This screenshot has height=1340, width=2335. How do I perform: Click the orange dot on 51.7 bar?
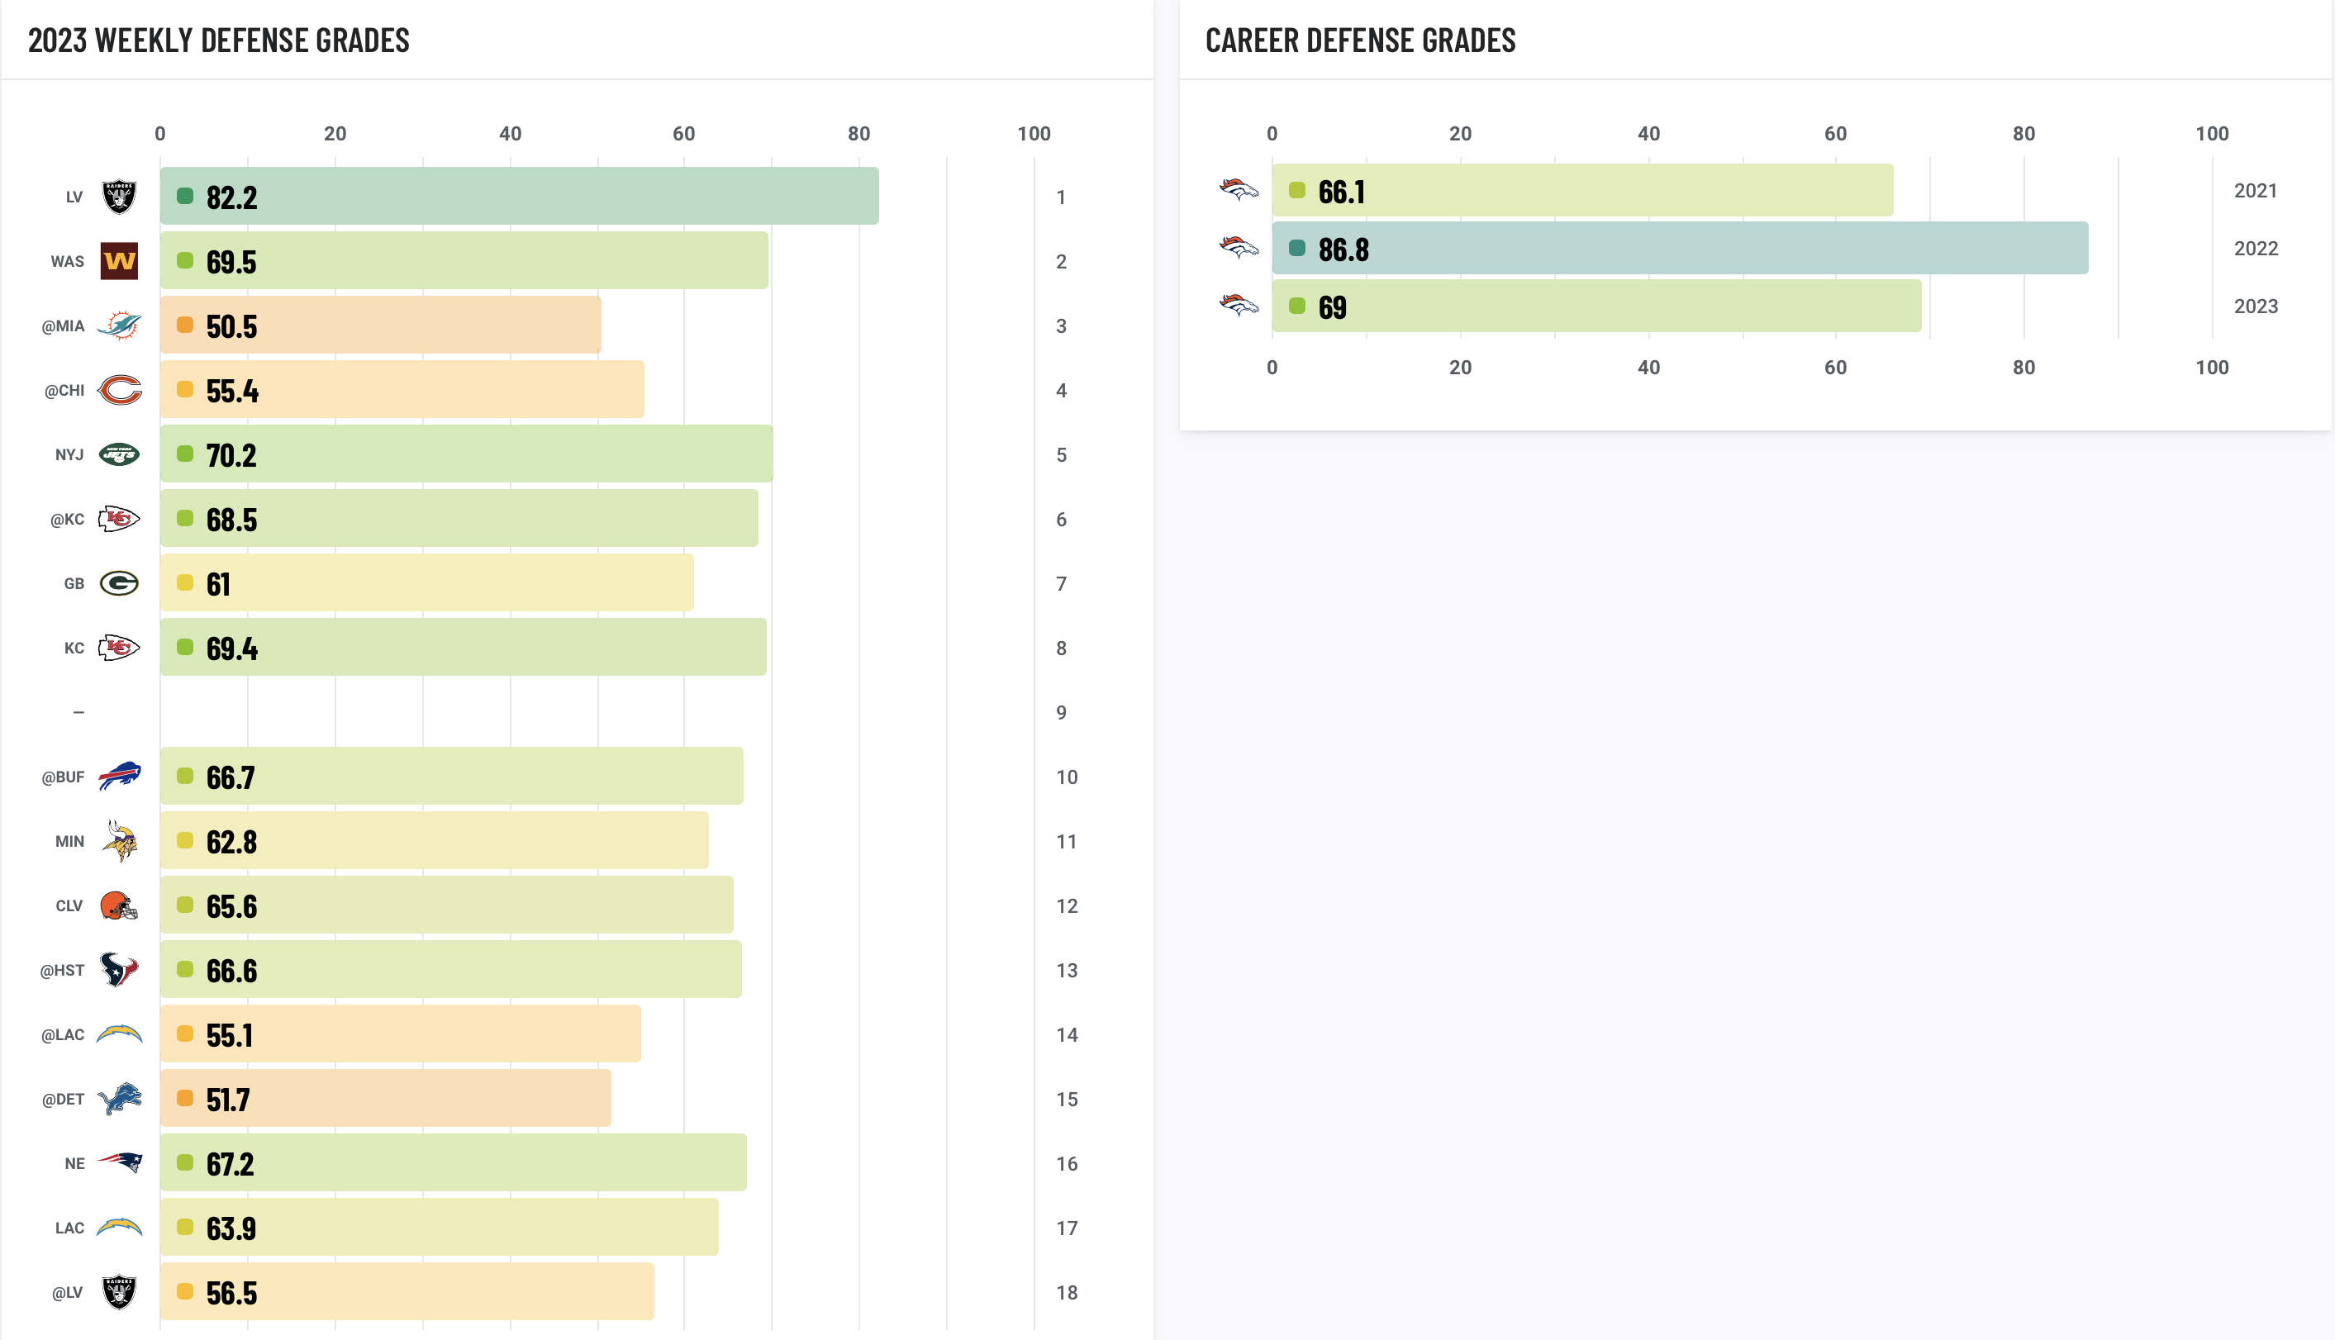tap(185, 1098)
